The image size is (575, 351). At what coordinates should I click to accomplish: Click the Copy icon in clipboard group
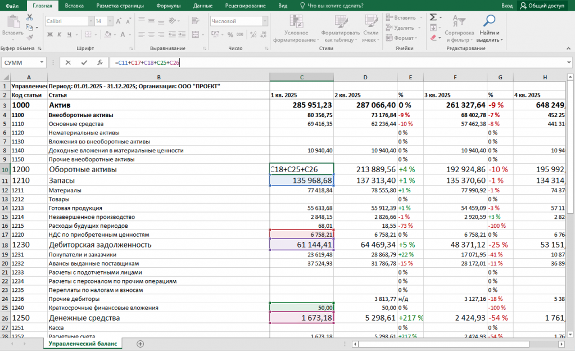click(x=30, y=28)
